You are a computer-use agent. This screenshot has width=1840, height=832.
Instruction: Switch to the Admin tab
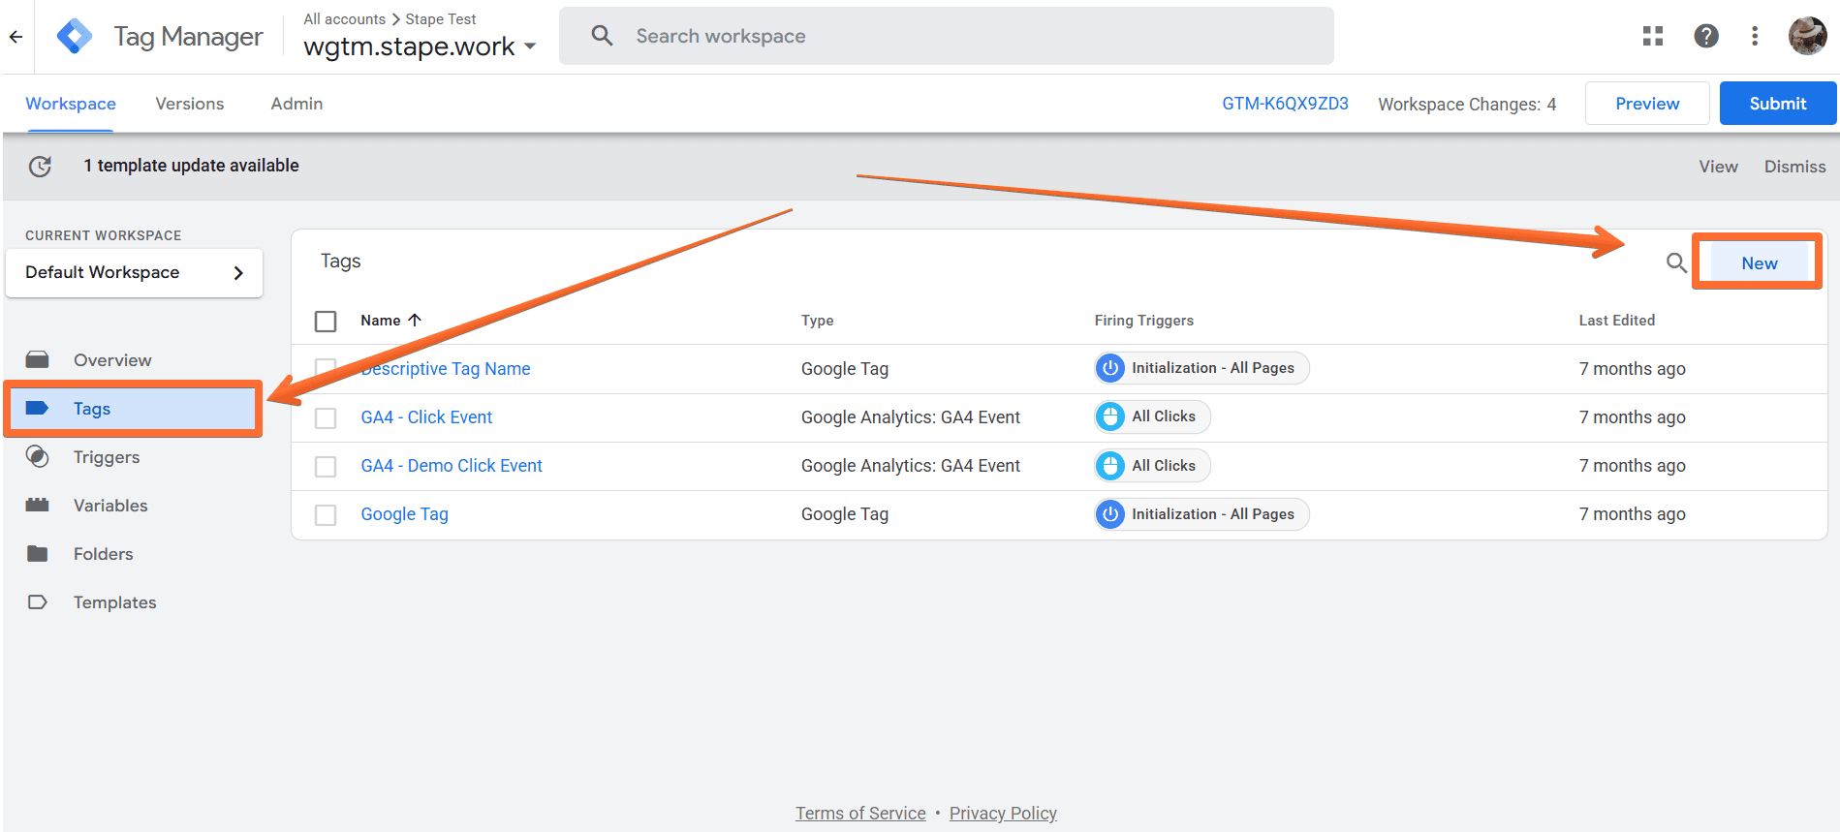(x=296, y=104)
